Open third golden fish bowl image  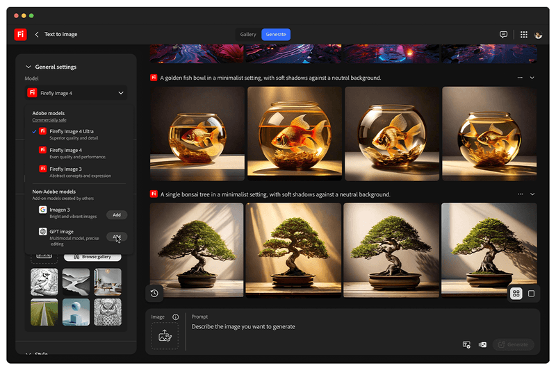pos(392,133)
